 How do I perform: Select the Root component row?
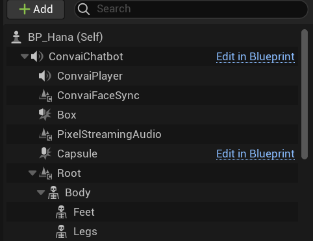click(152, 173)
